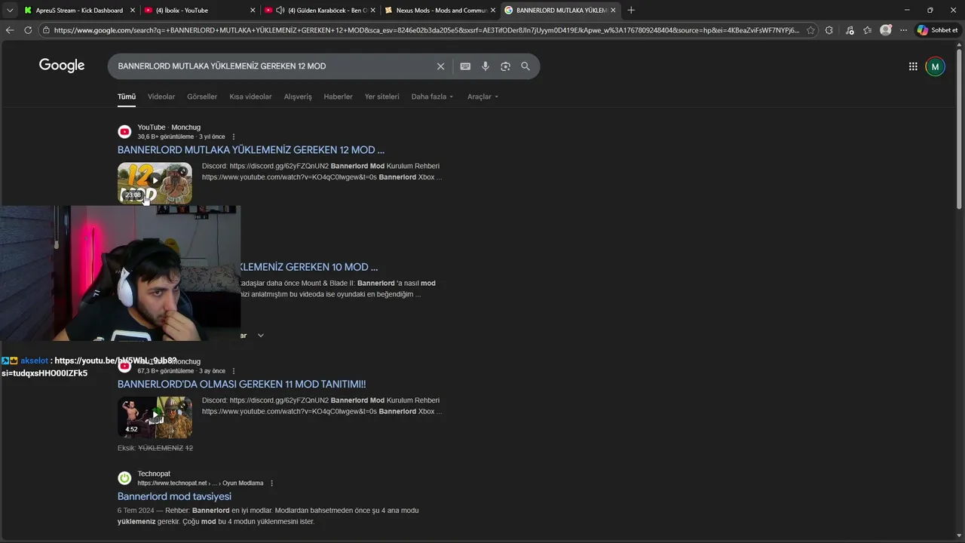Switch to Nexus Mods tab
This screenshot has width=965, height=543.
tap(440, 10)
